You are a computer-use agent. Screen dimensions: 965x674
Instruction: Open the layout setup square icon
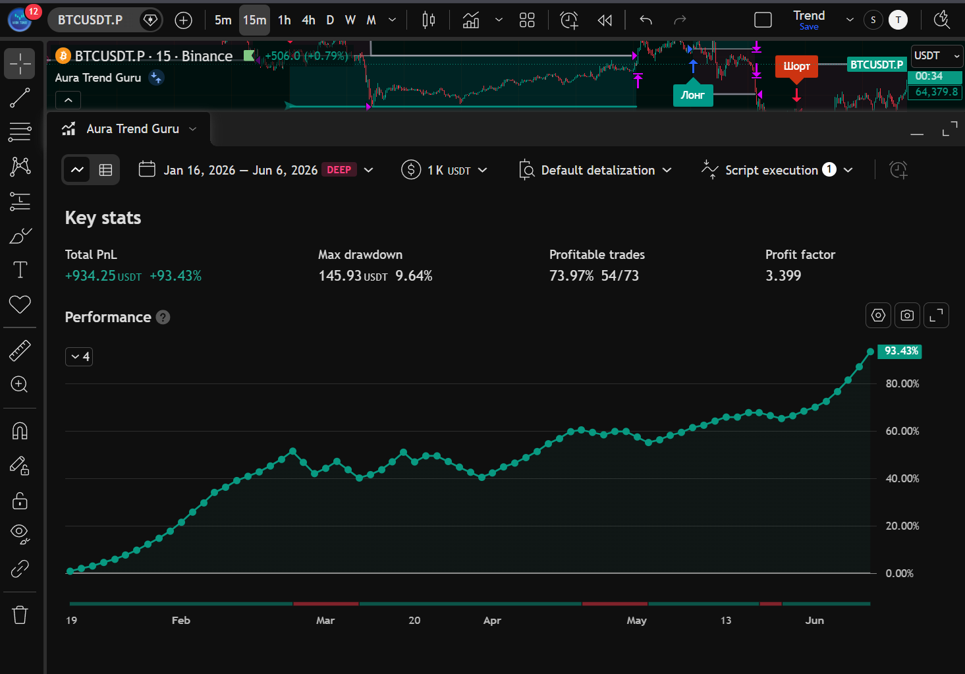click(763, 20)
